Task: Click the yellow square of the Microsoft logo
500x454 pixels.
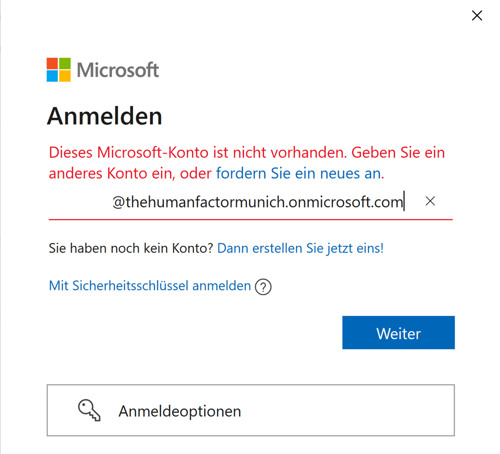Action: pyautogui.click(x=65, y=76)
